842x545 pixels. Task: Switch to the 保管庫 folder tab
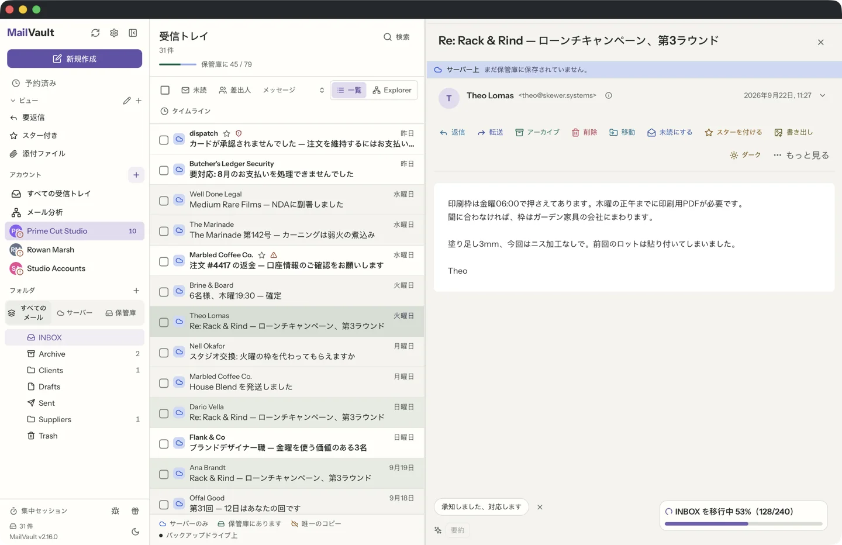(x=121, y=313)
